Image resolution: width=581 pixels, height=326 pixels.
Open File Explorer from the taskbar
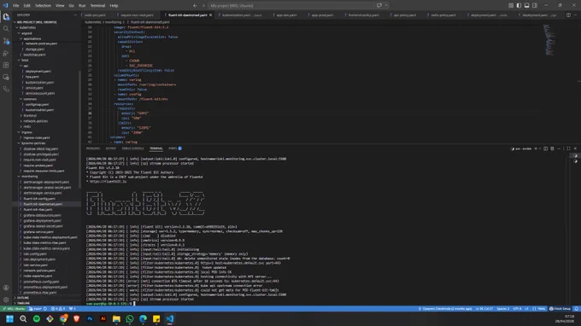116,318
